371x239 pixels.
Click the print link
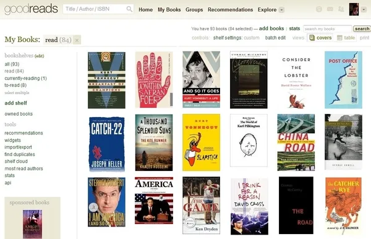(x=364, y=38)
